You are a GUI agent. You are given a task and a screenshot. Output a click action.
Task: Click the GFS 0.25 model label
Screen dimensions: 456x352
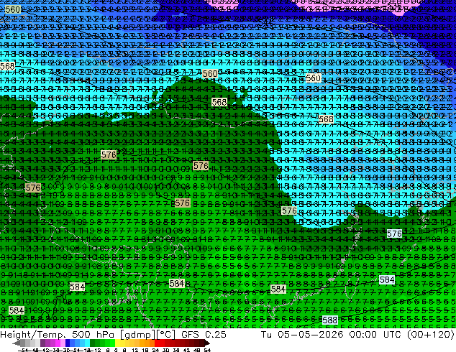coord(204,334)
